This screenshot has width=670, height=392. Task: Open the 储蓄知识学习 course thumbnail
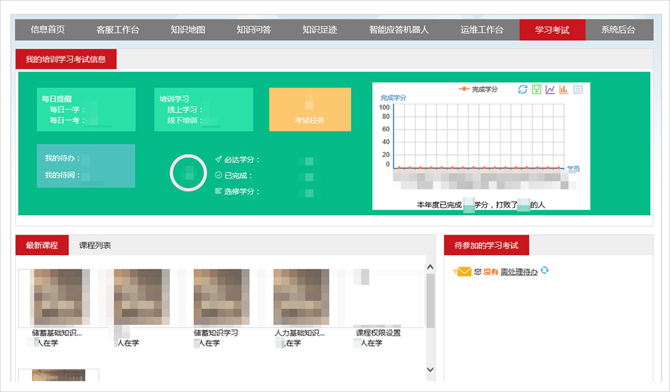point(221,297)
